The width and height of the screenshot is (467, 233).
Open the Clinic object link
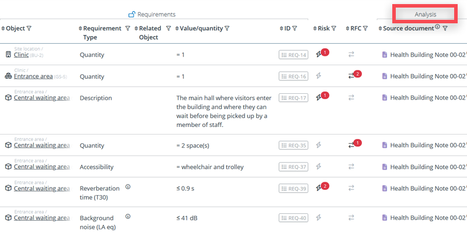click(x=21, y=55)
